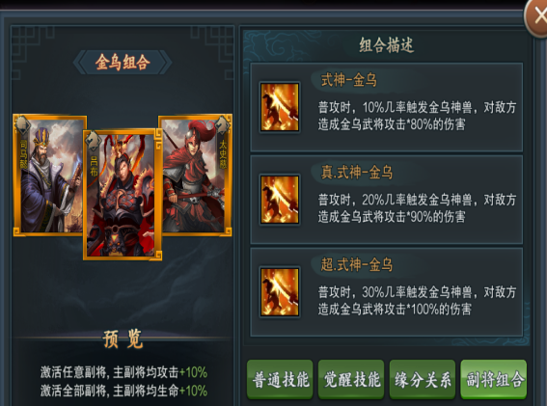The image size is (547, 406).
Task: Close the combination panel with X
Action: click(x=537, y=16)
